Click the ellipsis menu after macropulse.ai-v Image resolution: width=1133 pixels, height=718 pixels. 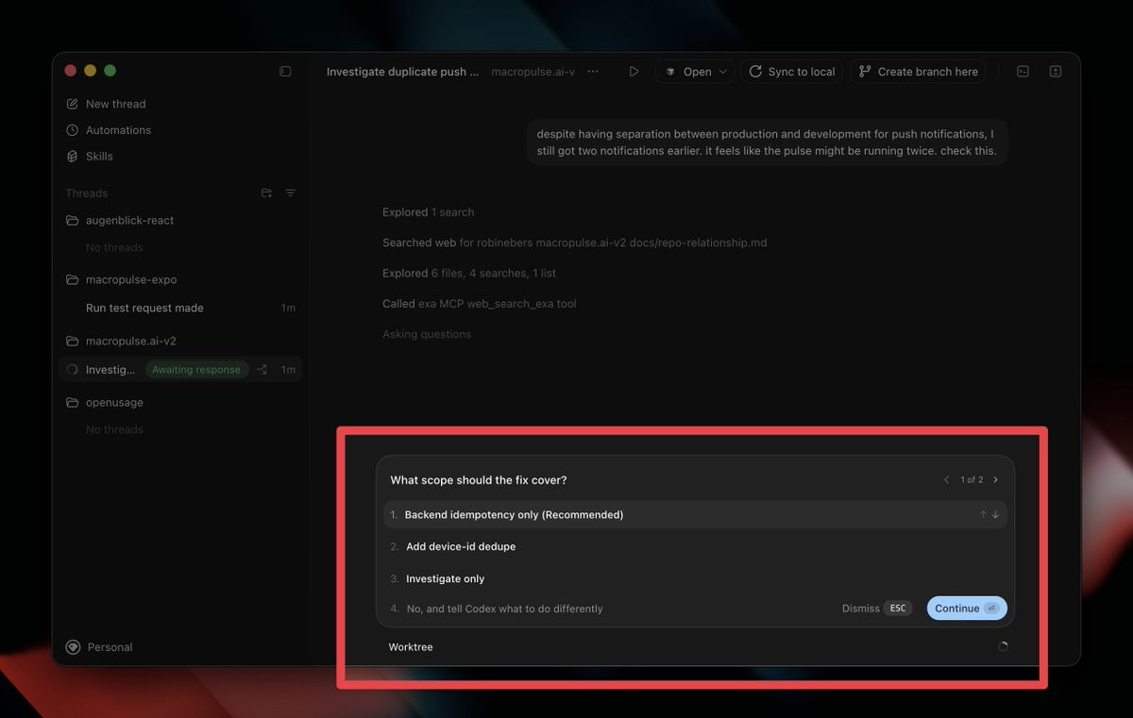[593, 72]
